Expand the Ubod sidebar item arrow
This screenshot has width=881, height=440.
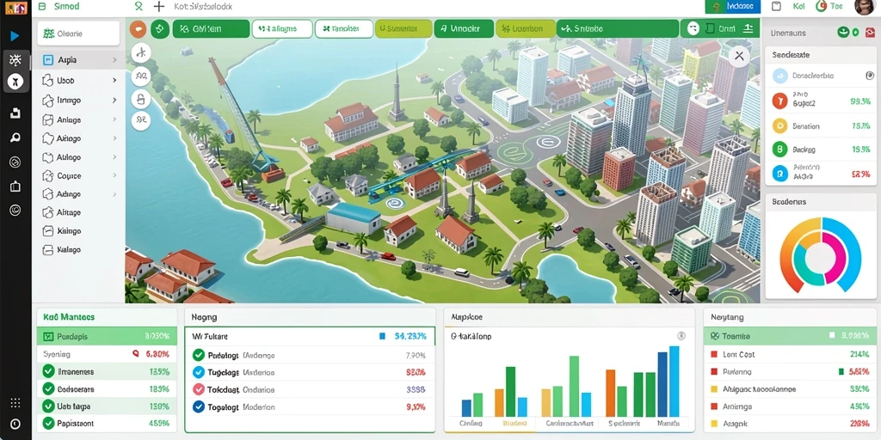click(x=114, y=81)
